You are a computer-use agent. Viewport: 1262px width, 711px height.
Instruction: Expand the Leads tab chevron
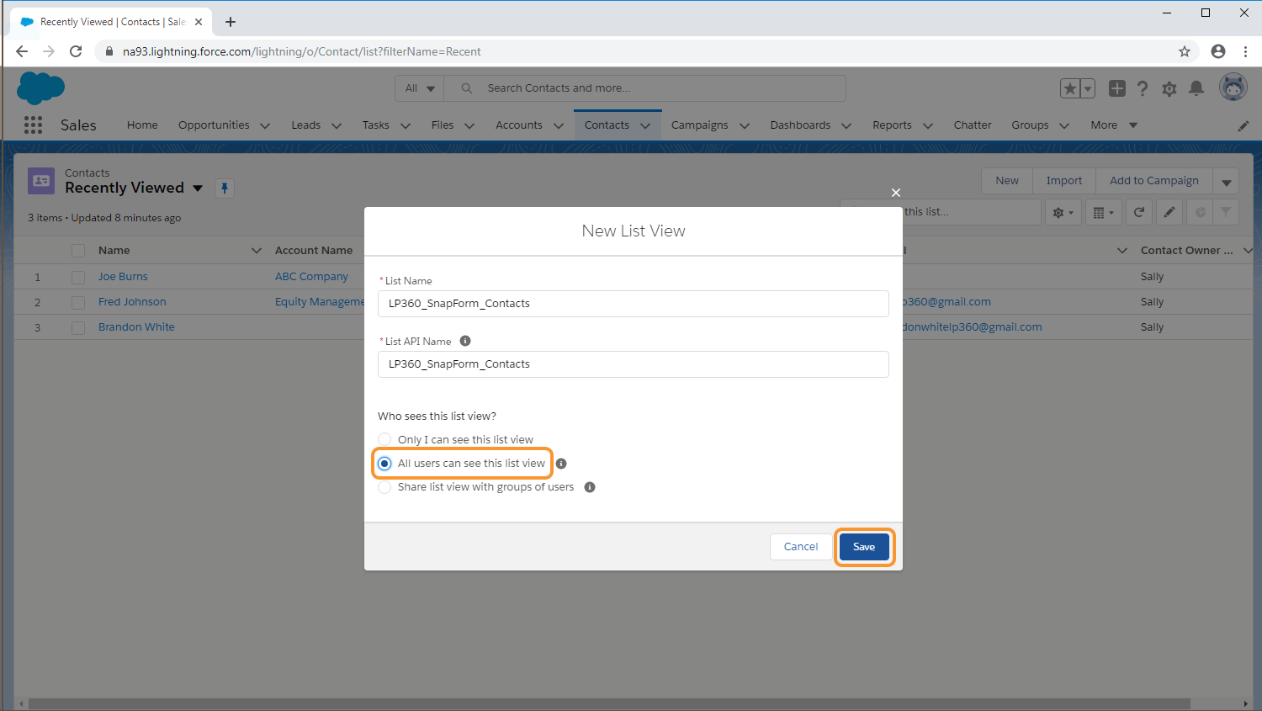click(337, 126)
